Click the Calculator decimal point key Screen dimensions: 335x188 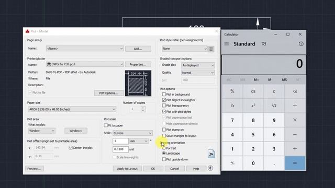(x=274, y=163)
